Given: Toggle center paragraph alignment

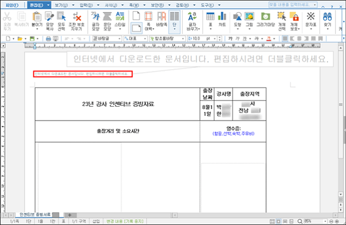Looking at the screenshot, I should (x=299, y=39).
